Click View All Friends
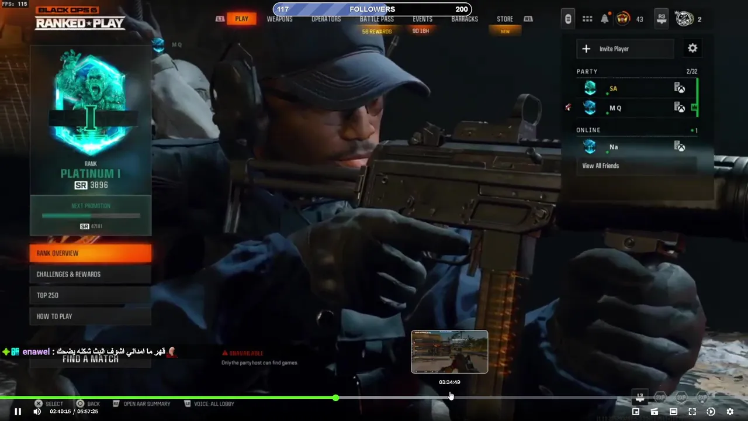748x421 pixels. pyautogui.click(x=600, y=165)
